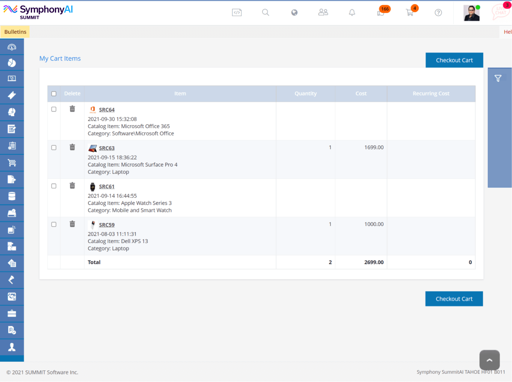Screen dimensions: 512x382
Task: Open the disk drive with checkmark sidebar icon
Action: tap(12, 213)
